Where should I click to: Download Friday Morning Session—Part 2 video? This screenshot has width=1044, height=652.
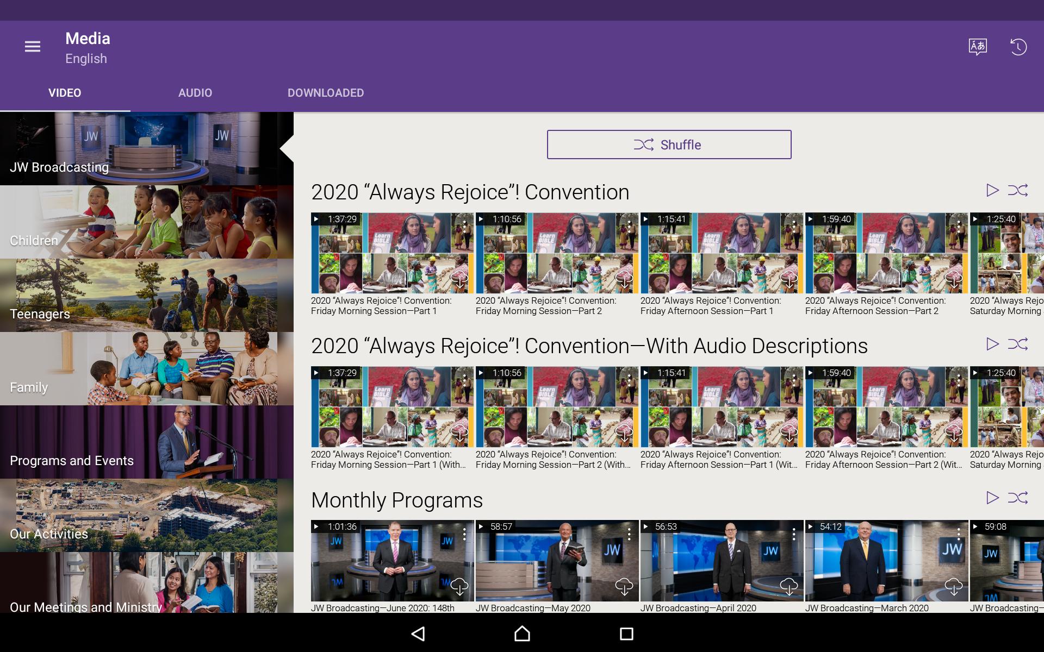tap(624, 280)
